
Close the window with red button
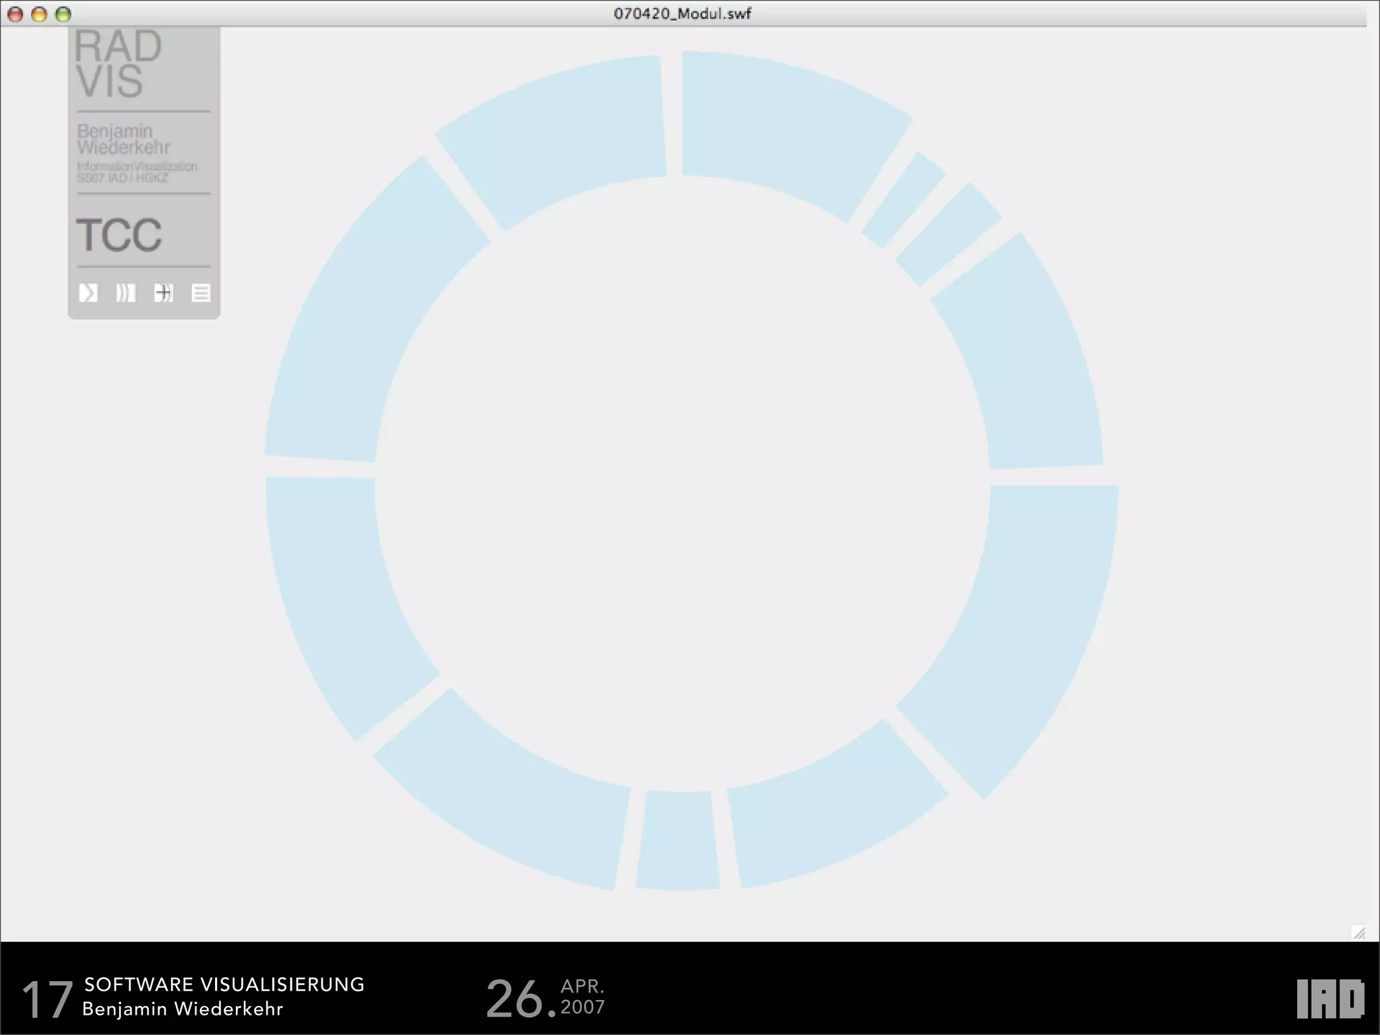pyautogui.click(x=15, y=14)
